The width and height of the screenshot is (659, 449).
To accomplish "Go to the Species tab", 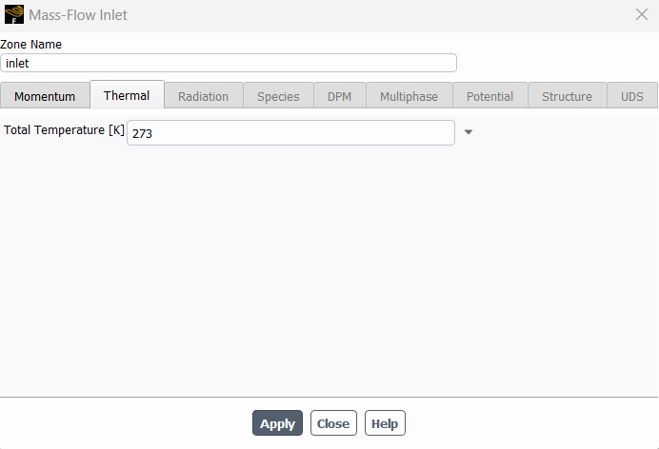I will pyautogui.click(x=278, y=96).
